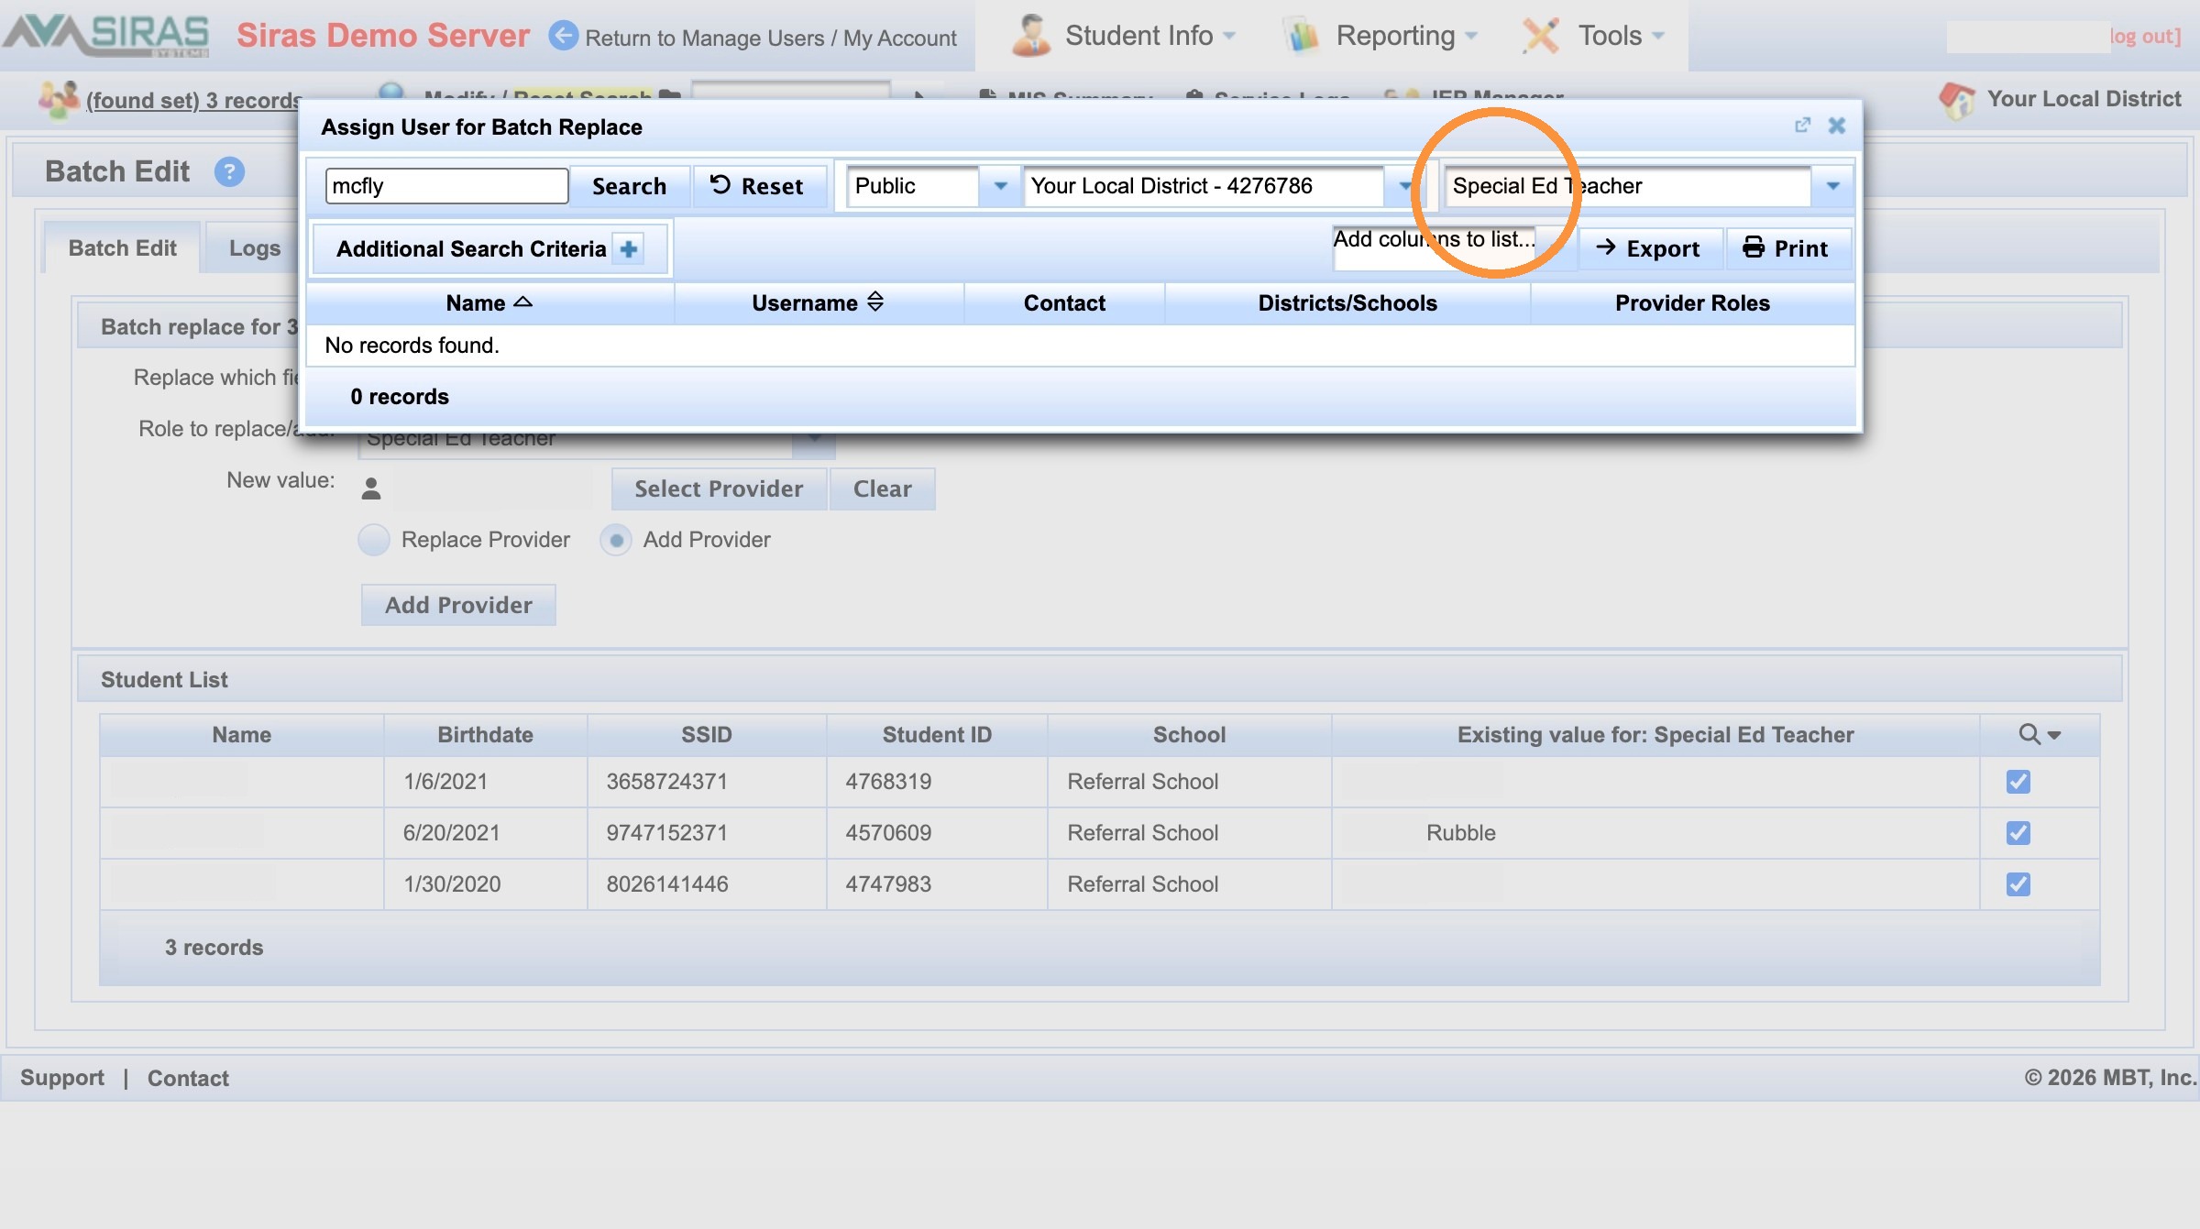The width and height of the screenshot is (2200, 1229).
Task: Sort by Name ascending arrow
Action: (522, 302)
